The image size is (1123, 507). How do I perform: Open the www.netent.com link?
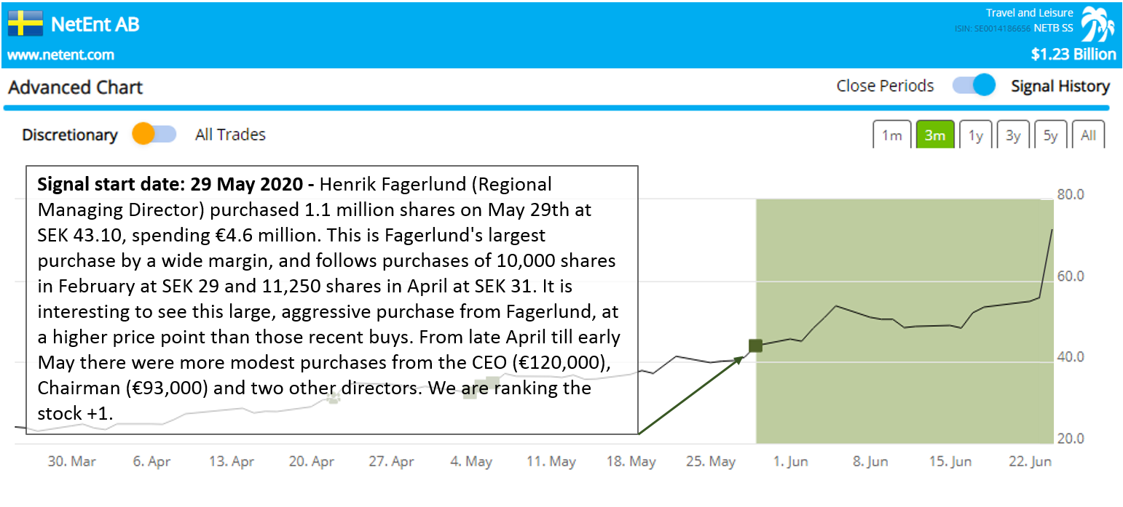pyautogui.click(x=60, y=55)
